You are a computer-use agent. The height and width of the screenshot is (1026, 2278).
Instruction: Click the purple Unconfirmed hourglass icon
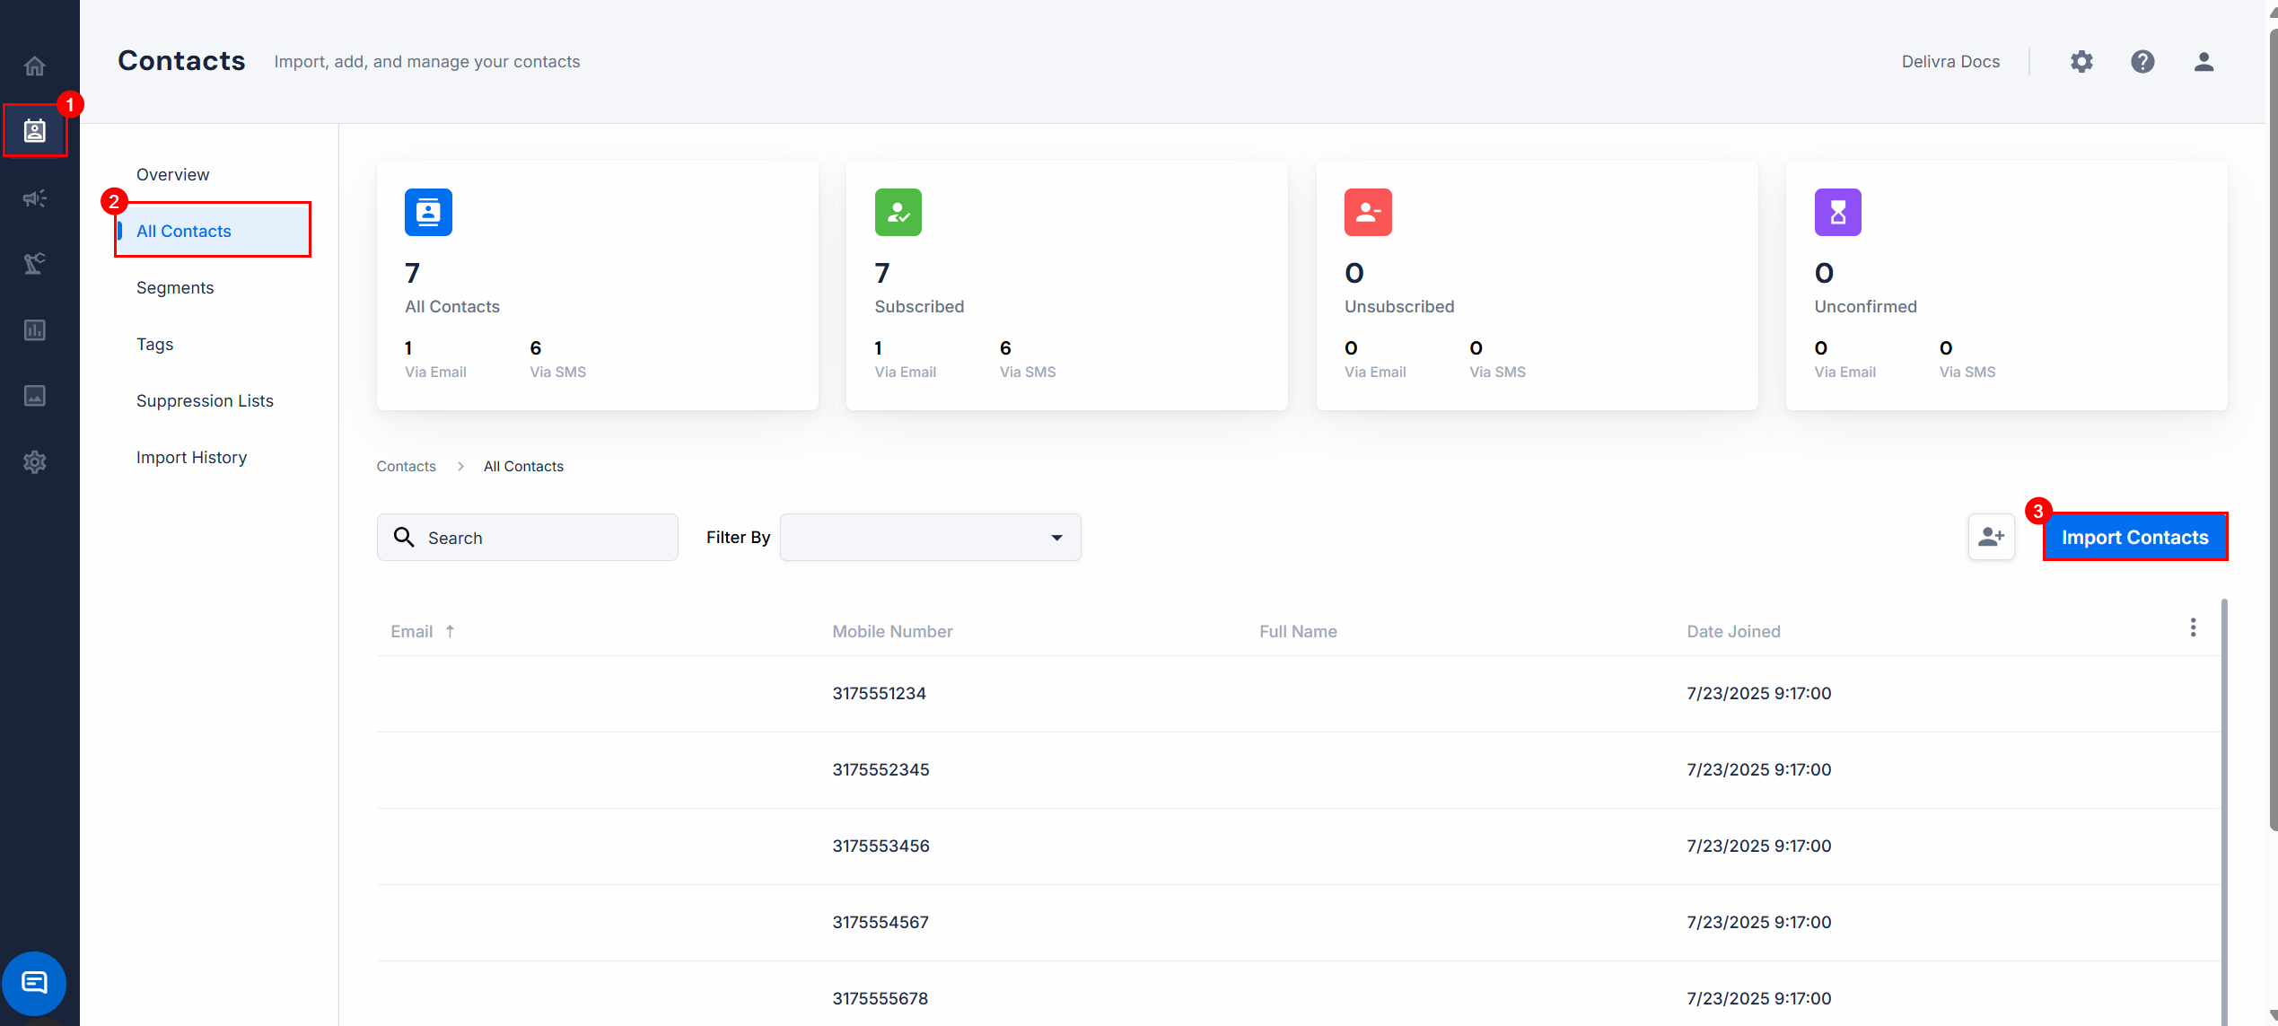pyautogui.click(x=1837, y=212)
